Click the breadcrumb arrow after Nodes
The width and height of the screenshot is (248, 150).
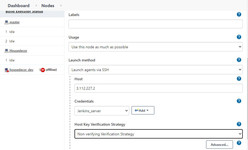(61, 6)
